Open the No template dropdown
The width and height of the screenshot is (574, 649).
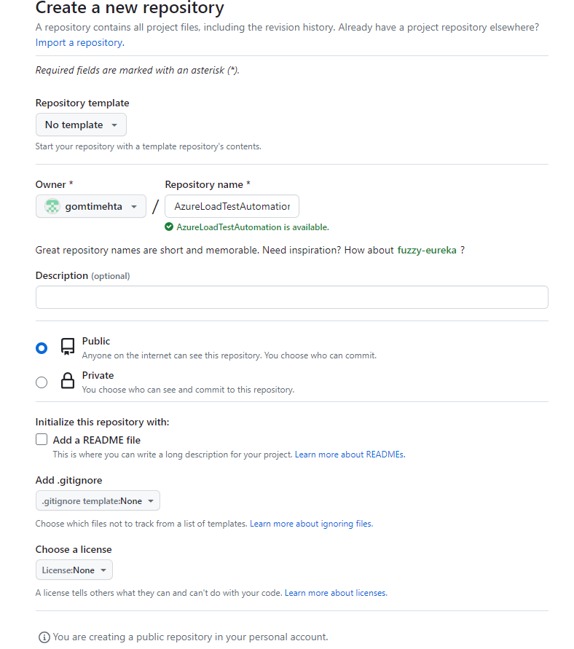81,125
